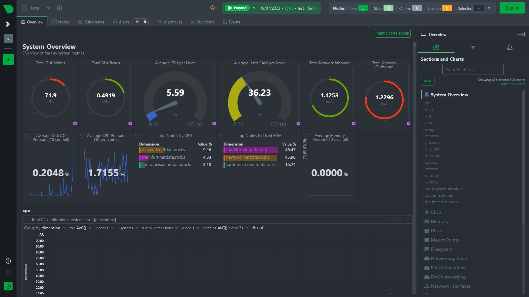Switch to the Anomalies tab

pyautogui.click(x=170, y=22)
